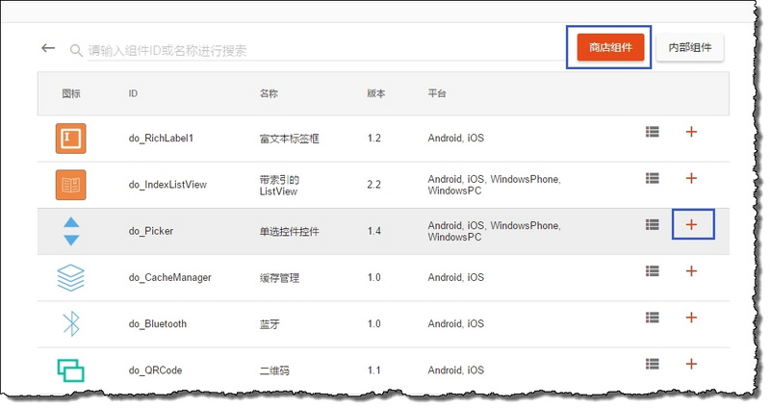The image size is (770, 408).
Task: Click the search magnifier icon
Action: coord(76,50)
